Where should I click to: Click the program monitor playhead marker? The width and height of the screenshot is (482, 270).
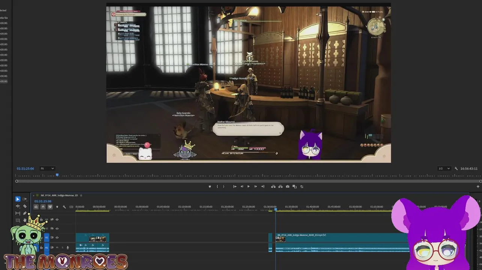click(57, 175)
